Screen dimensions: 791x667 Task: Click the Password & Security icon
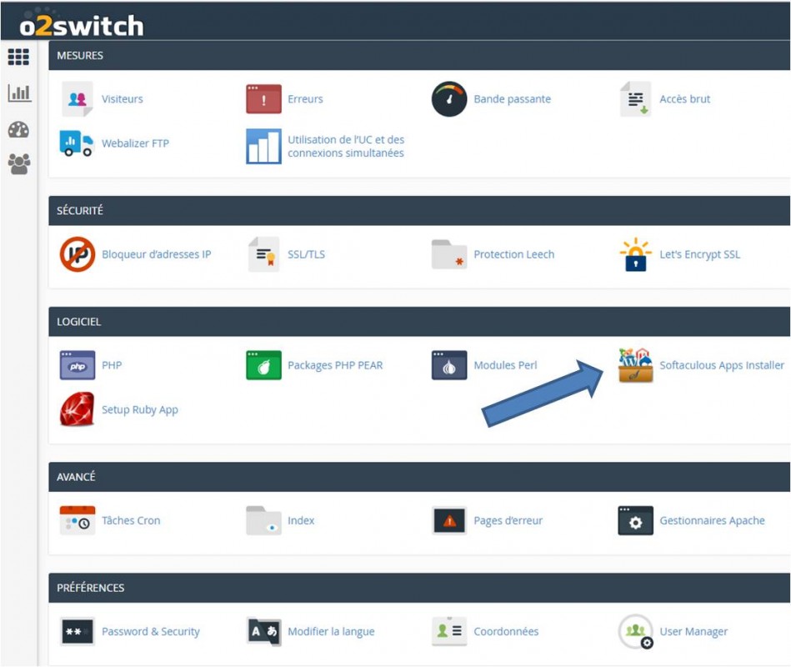pos(78,631)
